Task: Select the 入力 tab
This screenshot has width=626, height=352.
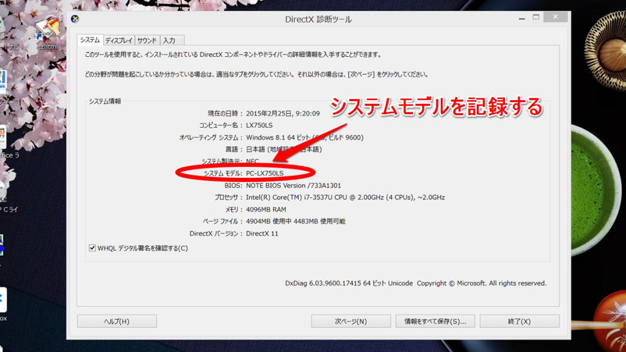Action: click(169, 40)
